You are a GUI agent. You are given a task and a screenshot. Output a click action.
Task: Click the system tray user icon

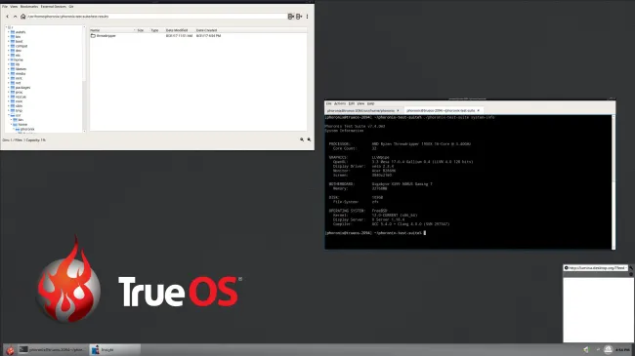(x=608, y=349)
